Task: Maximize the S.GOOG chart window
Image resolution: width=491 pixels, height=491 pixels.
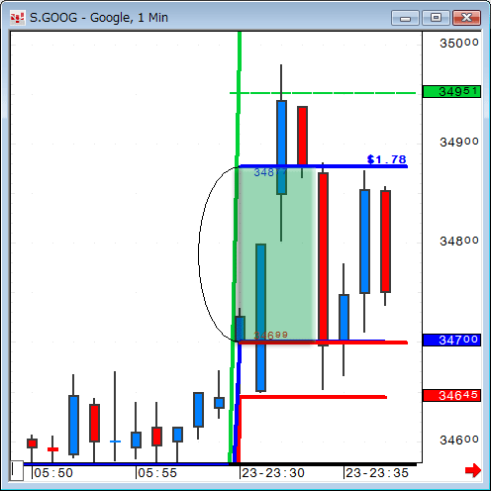Action: point(436,18)
